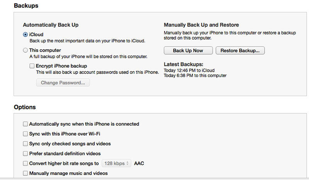Open the 128 kbps bit rate dropdown
This screenshot has width=309, height=180.
coord(116,163)
